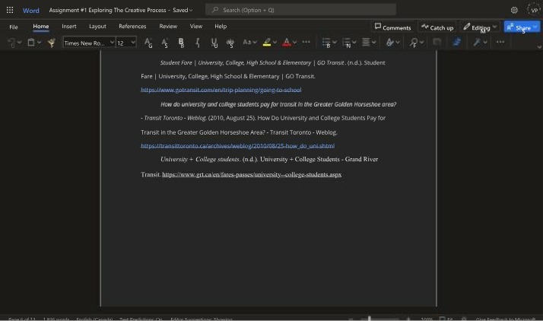Open the transittoronto.ca weblog link
543x321 pixels.
click(237, 146)
